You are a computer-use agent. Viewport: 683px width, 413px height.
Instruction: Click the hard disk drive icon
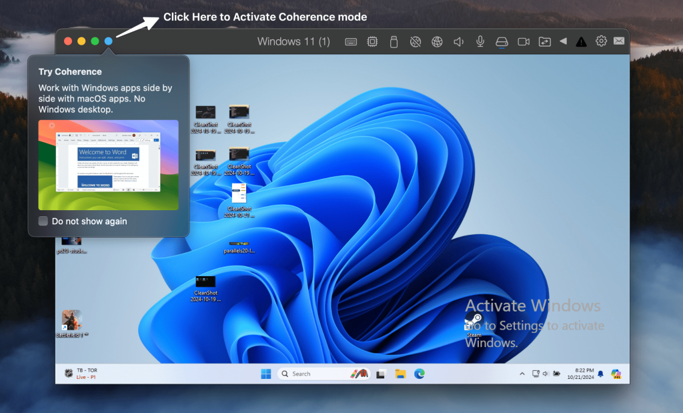[502, 42]
